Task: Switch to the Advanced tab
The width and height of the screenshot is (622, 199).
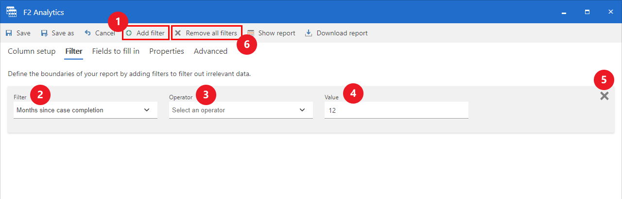Action: 210,51
